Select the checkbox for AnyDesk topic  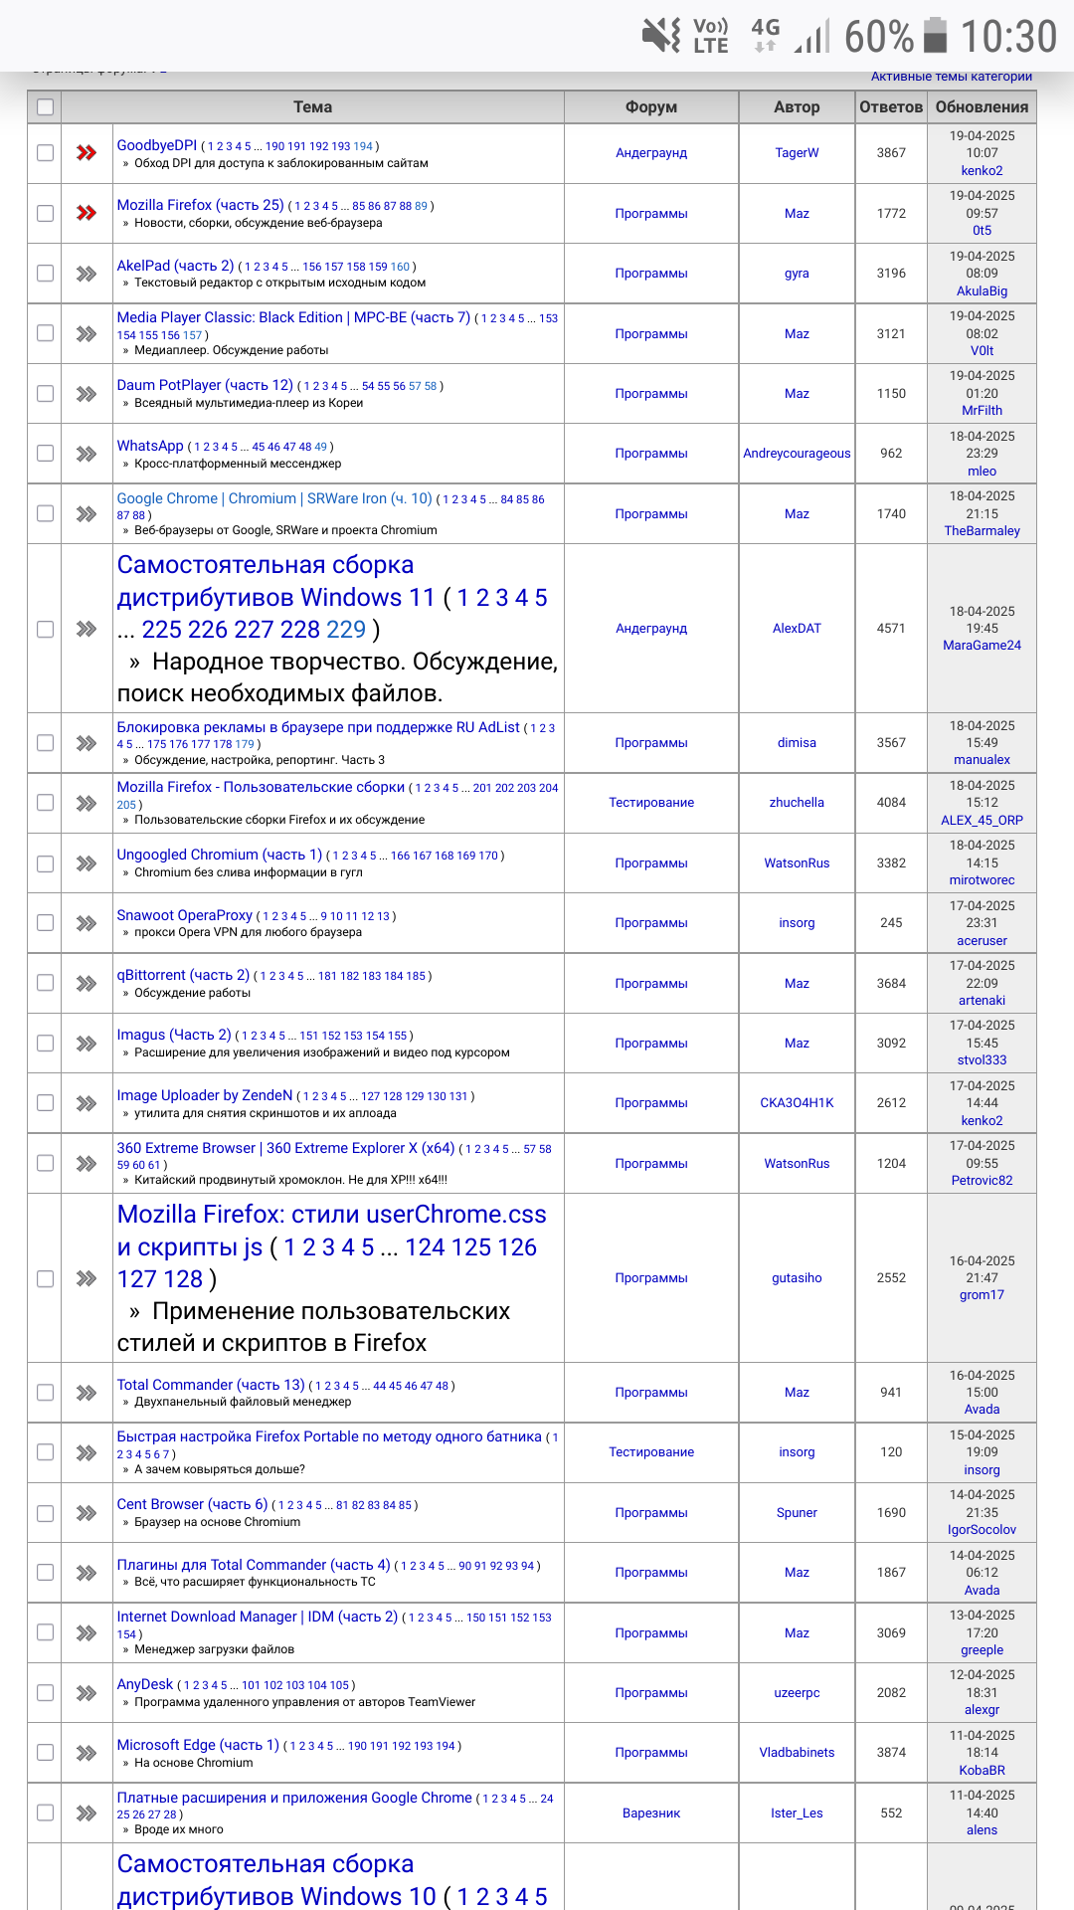(45, 1693)
